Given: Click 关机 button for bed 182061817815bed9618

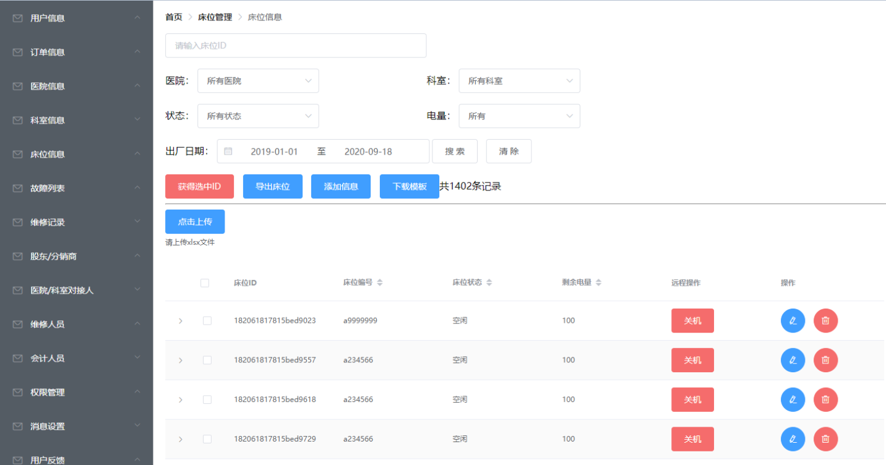Looking at the screenshot, I should tap(692, 399).
